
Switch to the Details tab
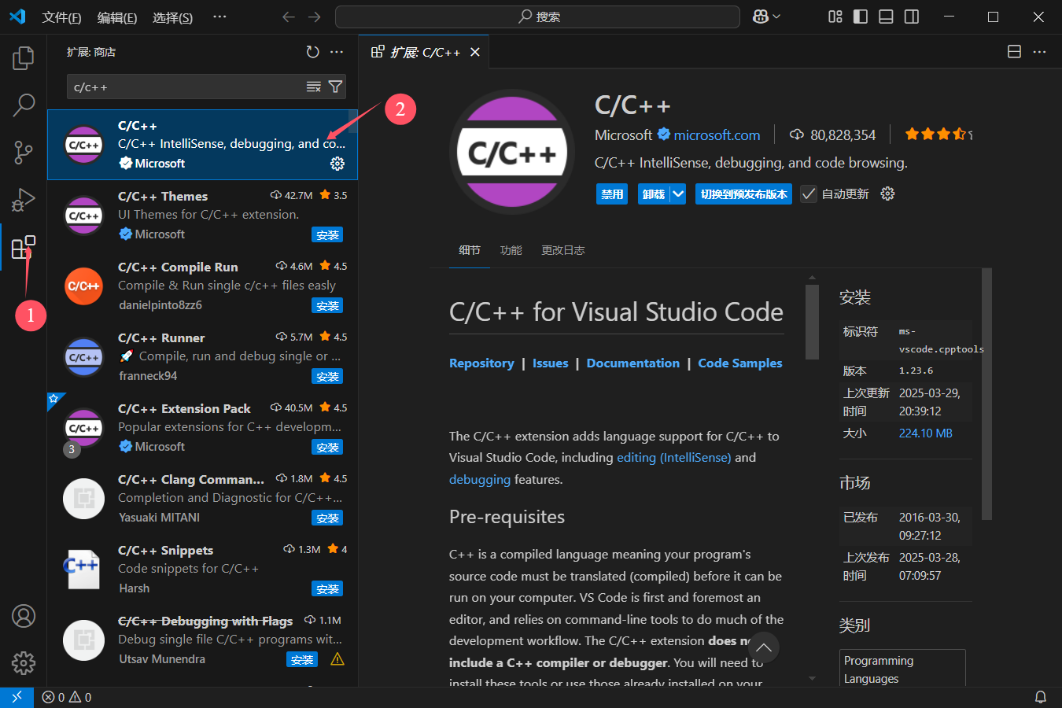(470, 250)
